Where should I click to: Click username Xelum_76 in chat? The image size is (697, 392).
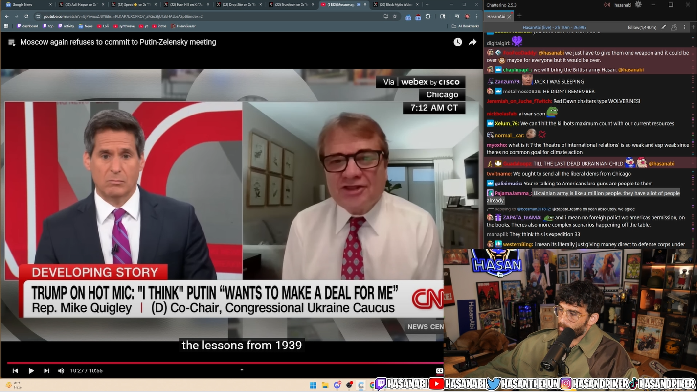click(507, 124)
